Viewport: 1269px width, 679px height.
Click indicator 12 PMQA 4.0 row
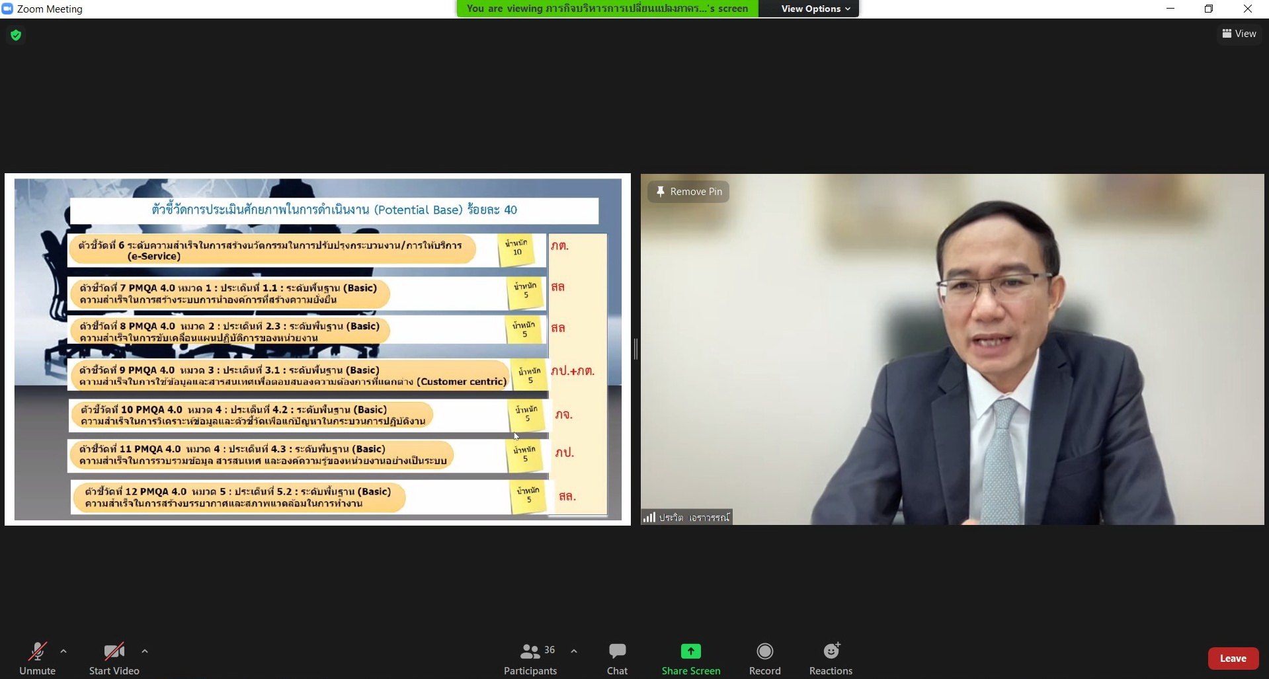tap(239, 497)
